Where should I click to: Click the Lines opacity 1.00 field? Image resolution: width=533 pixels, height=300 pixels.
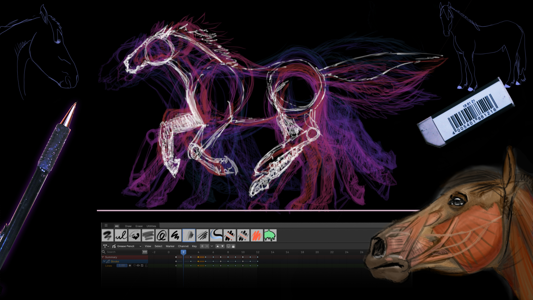click(122, 266)
